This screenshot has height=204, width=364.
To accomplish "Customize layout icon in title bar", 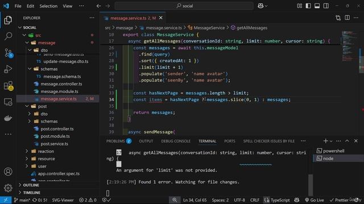I will pyautogui.click(x=300, y=6).
